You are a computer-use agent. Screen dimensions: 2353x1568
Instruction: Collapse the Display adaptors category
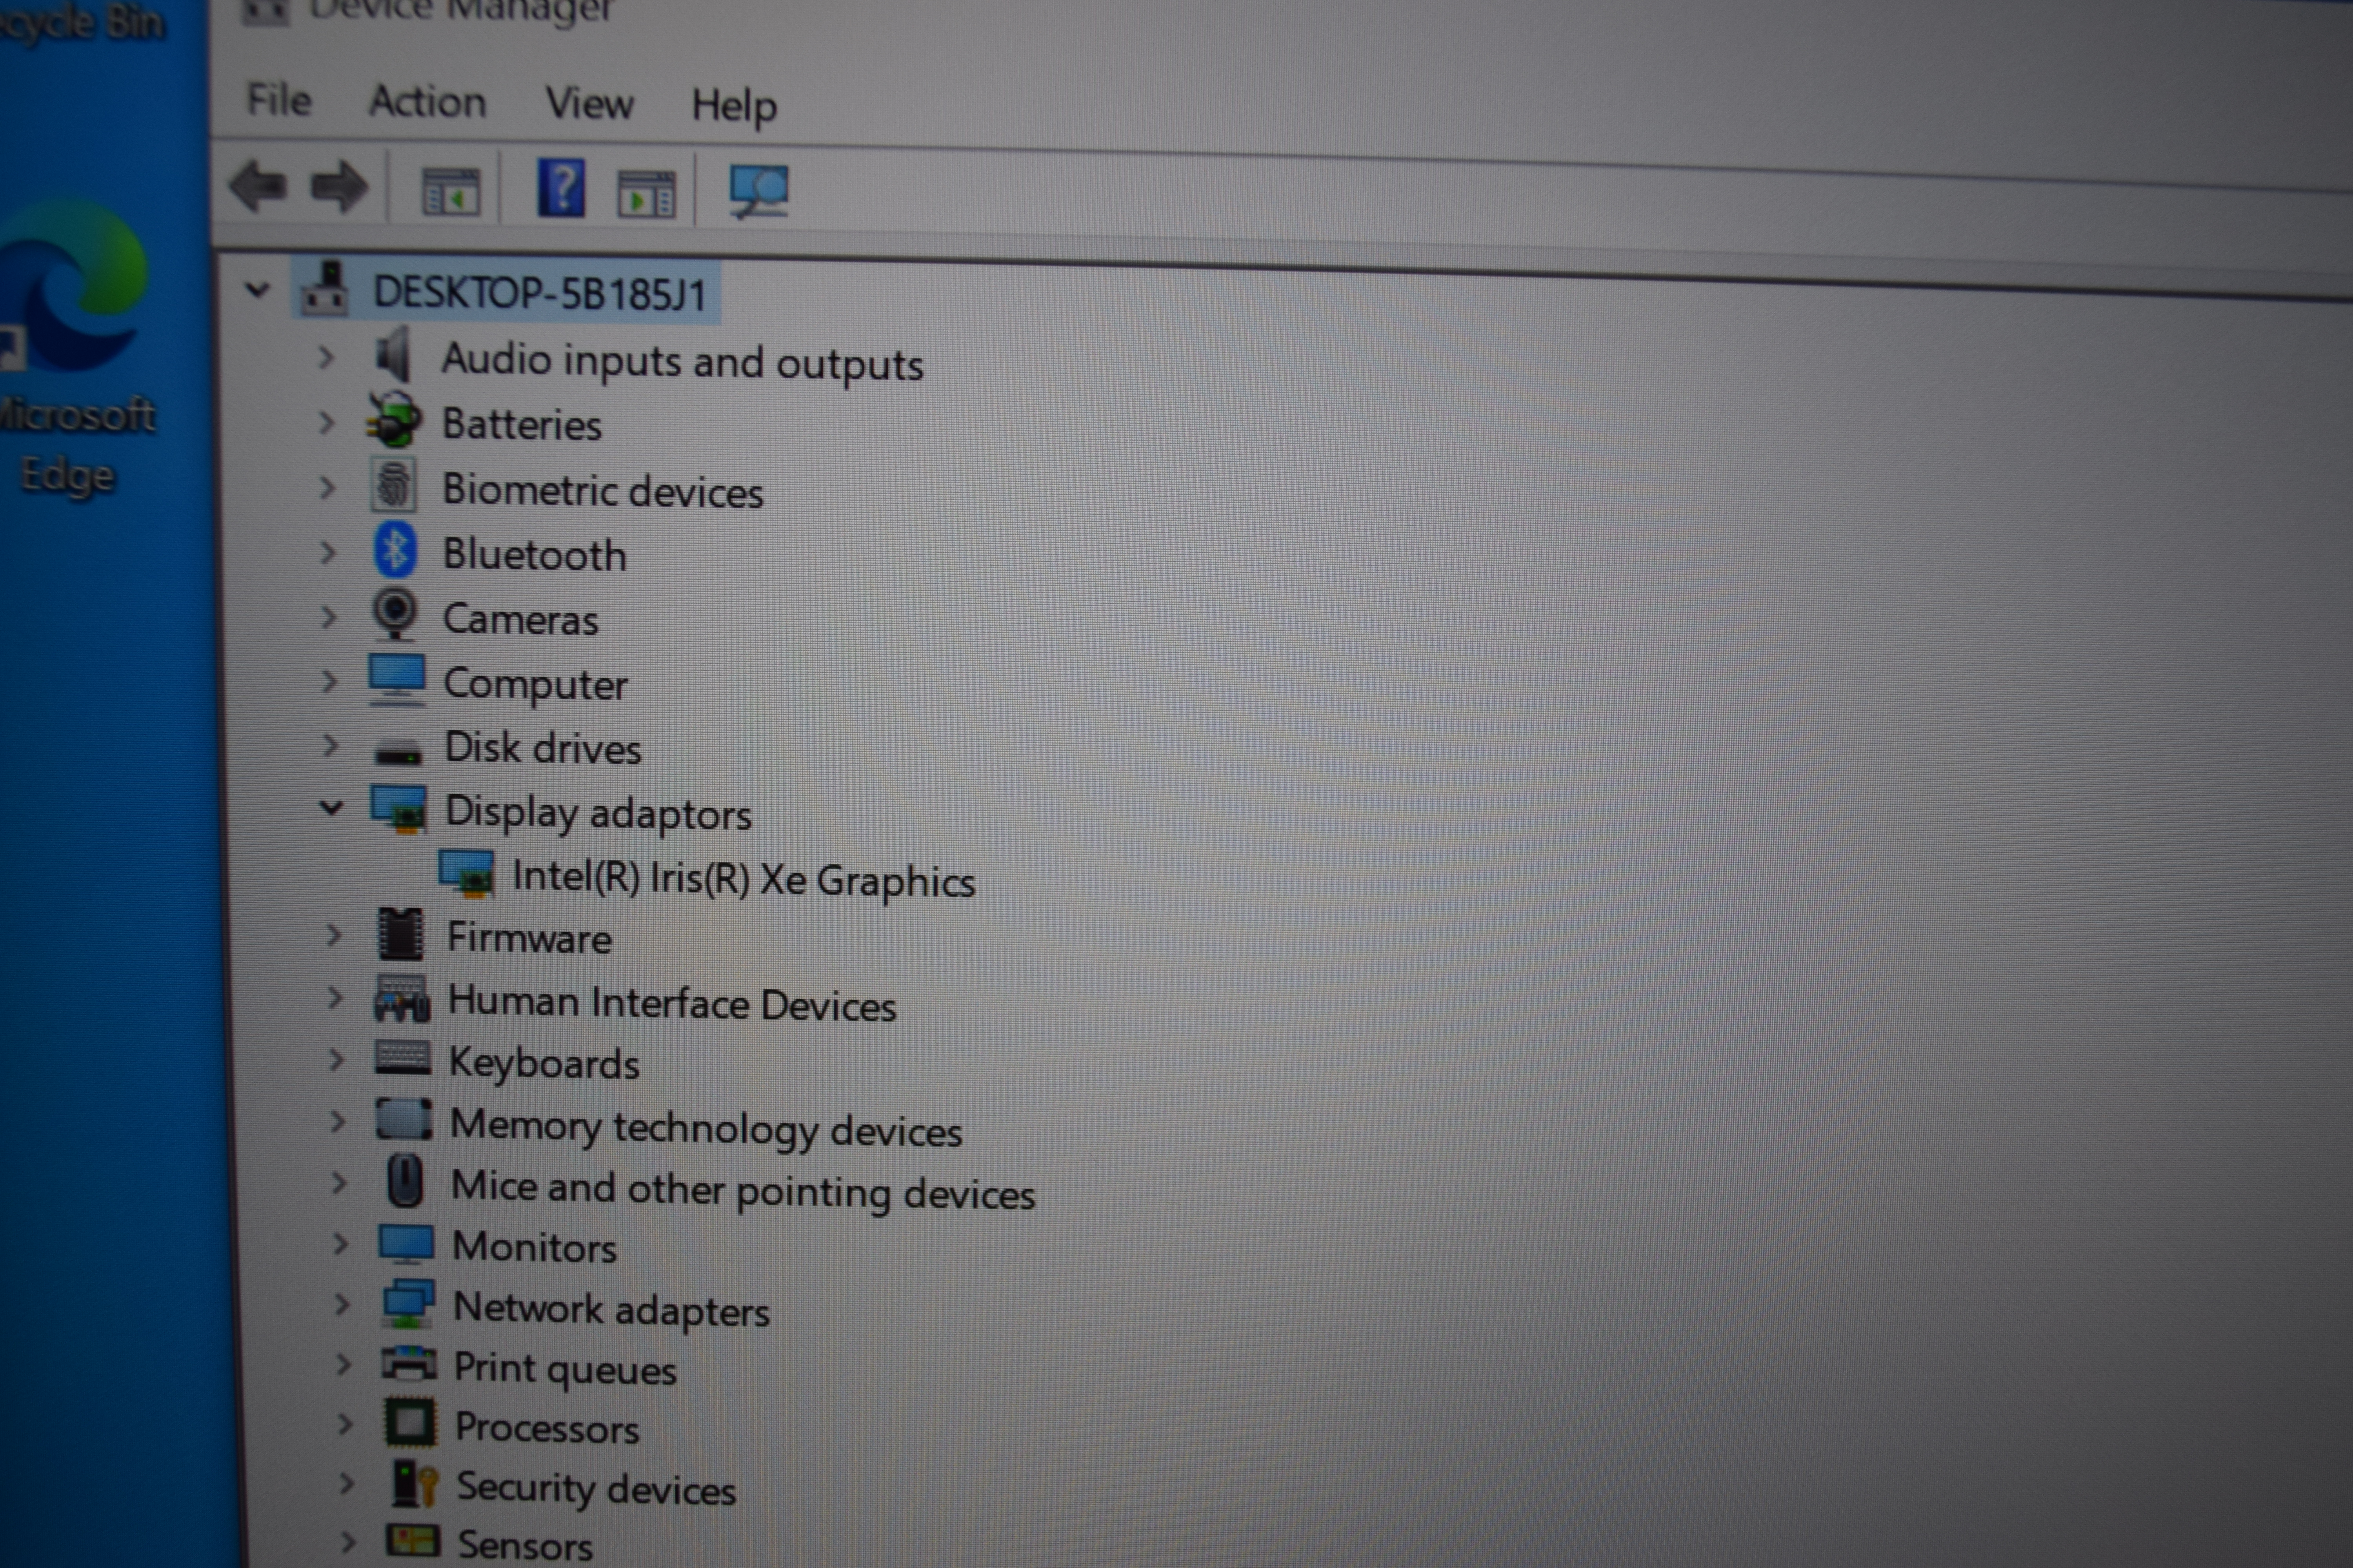(331, 807)
